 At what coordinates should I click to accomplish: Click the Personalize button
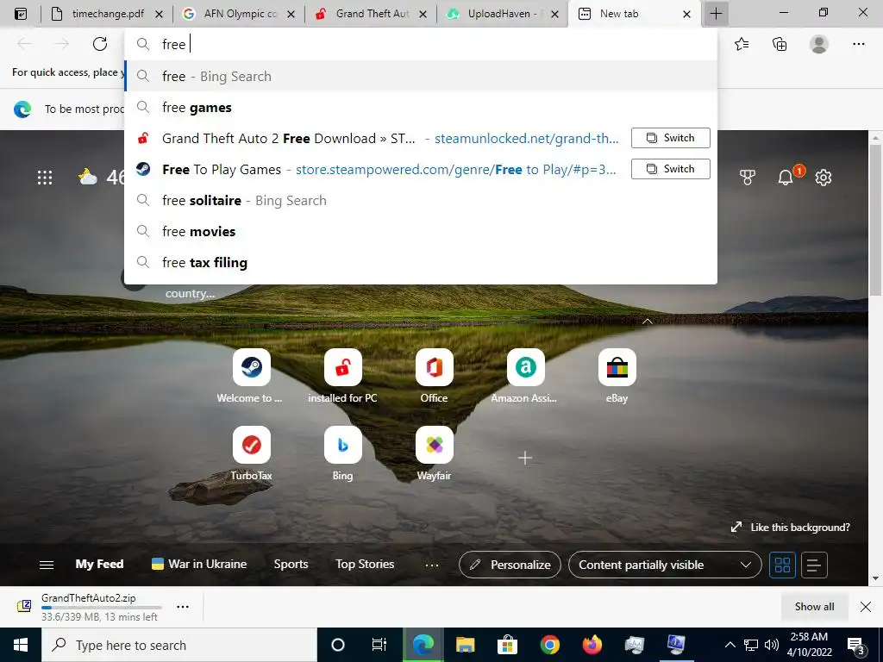510,565
